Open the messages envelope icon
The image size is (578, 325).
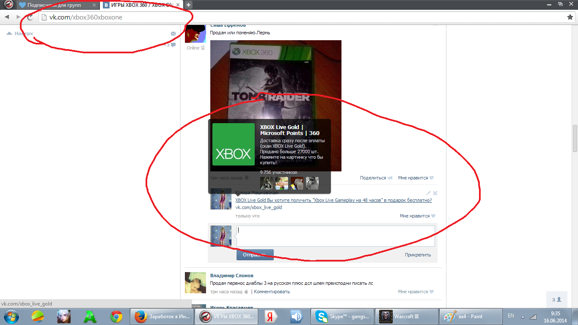[173, 33]
